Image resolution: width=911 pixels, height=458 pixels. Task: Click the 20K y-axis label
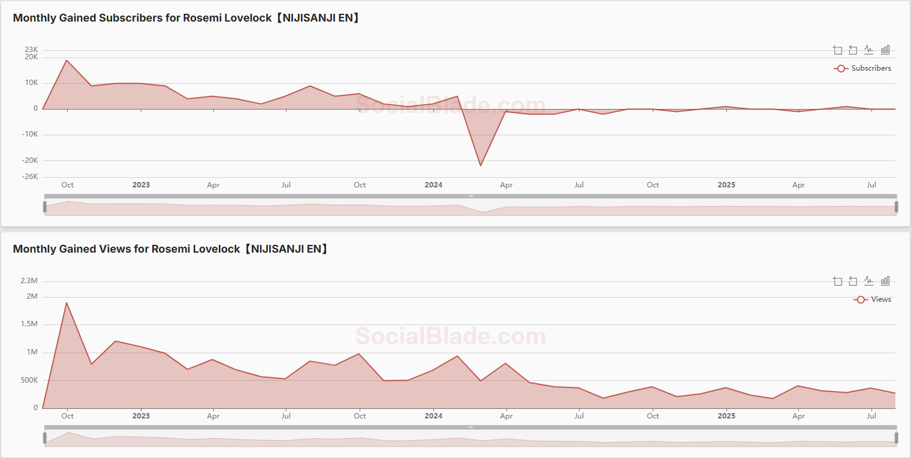(x=31, y=57)
